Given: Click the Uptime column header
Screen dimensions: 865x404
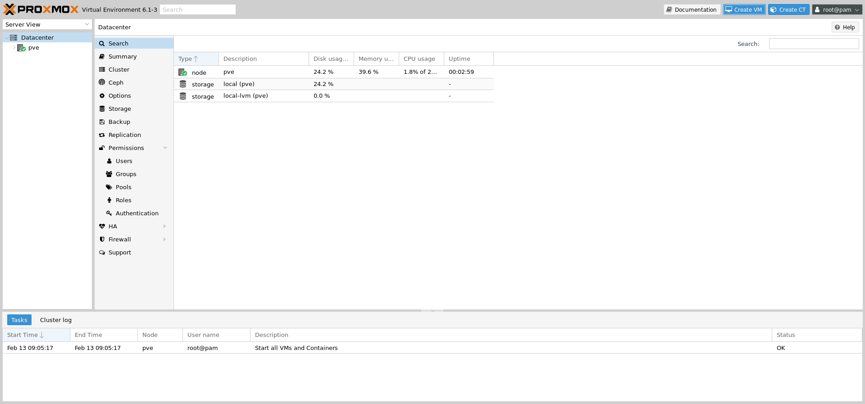Looking at the screenshot, I should (469, 59).
